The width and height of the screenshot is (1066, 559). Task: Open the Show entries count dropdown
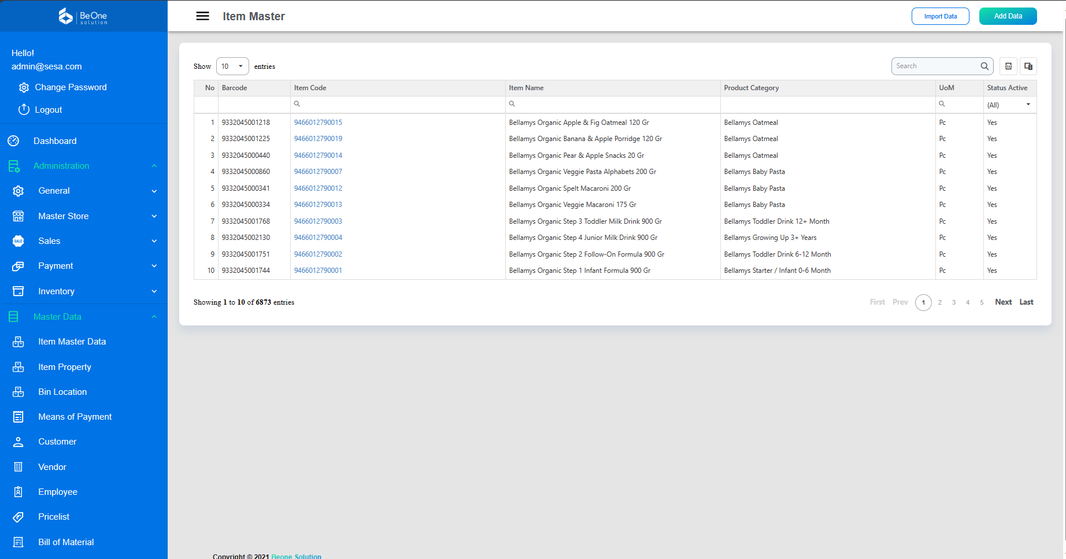click(232, 66)
